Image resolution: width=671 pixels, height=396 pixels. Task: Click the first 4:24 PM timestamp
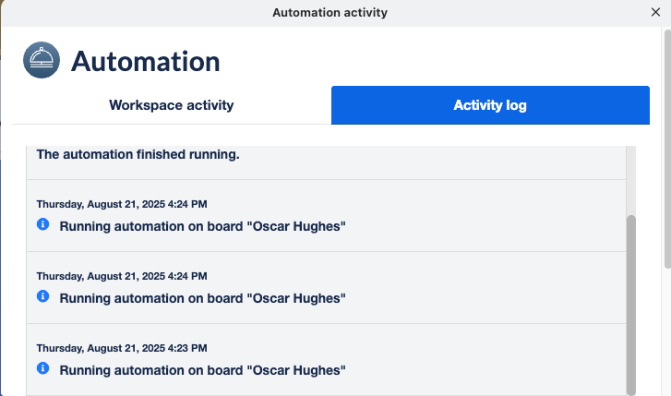(121, 204)
